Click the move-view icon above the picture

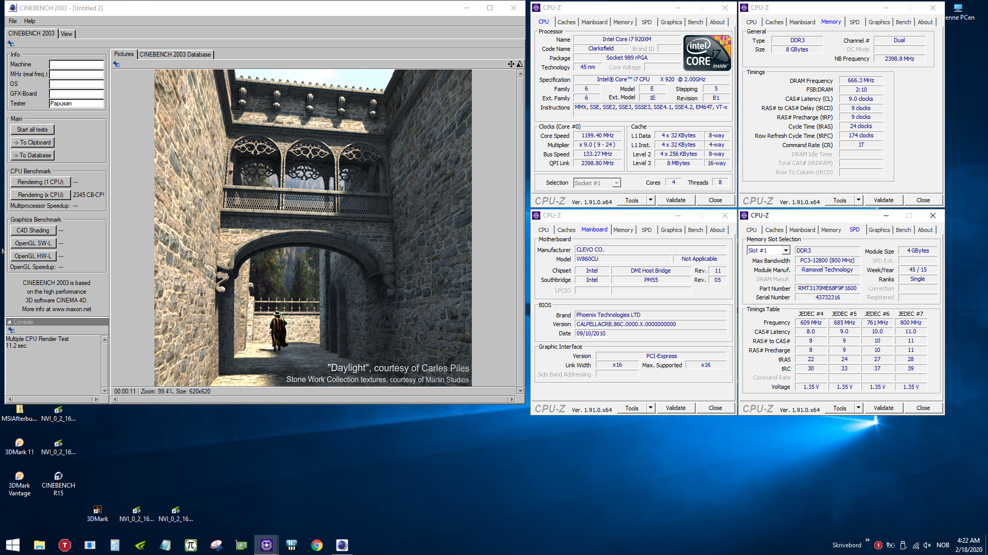point(511,64)
